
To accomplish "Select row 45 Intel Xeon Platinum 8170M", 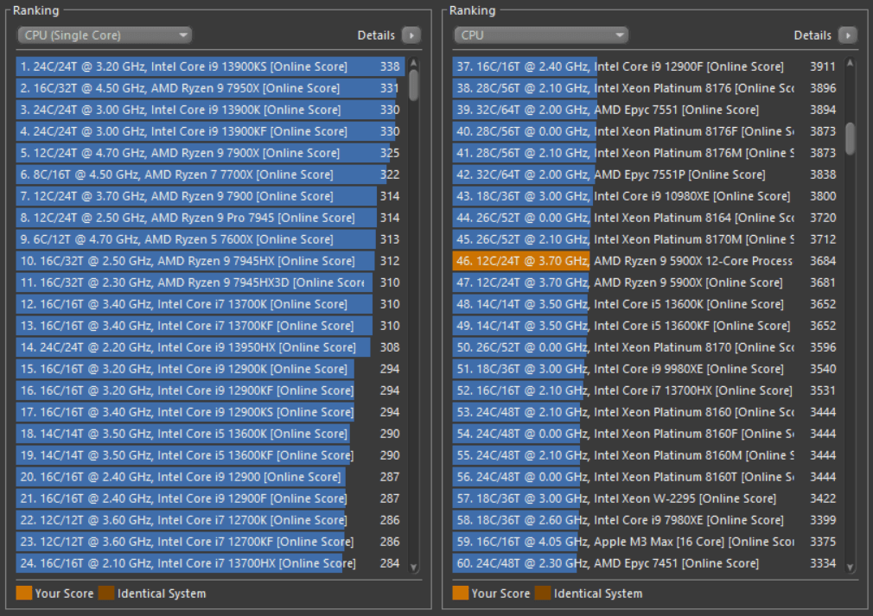I will tap(647, 239).
